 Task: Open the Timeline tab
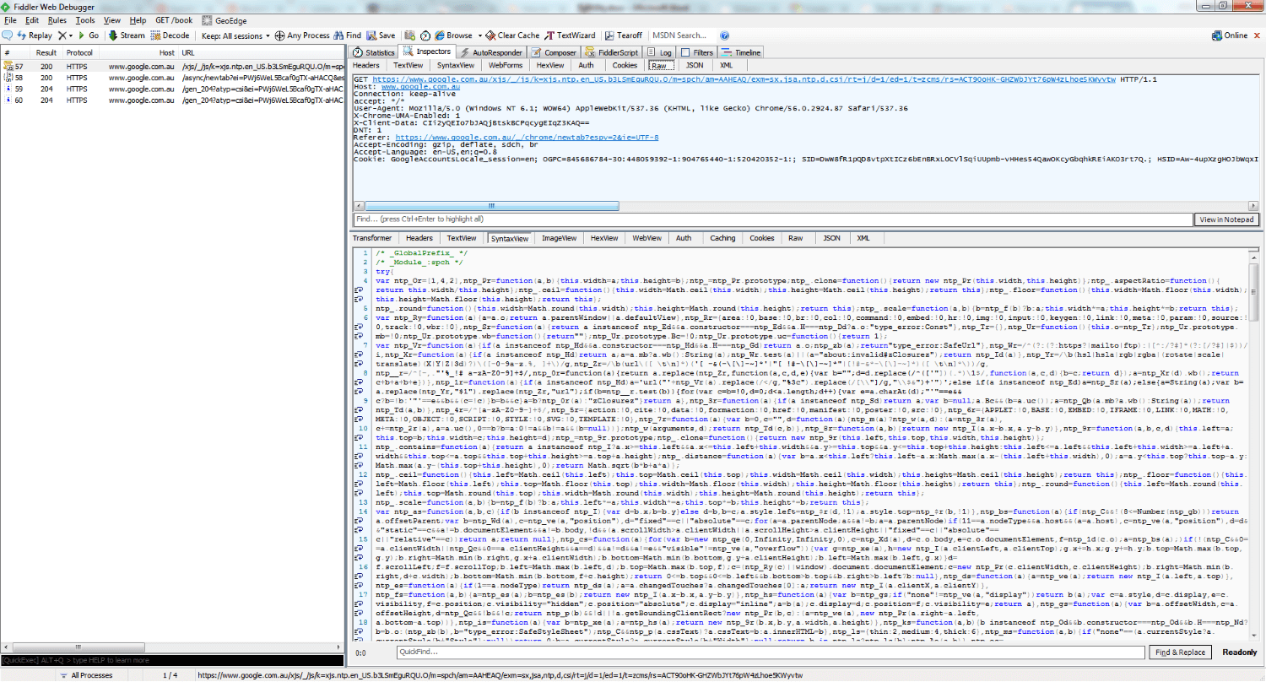tap(741, 52)
